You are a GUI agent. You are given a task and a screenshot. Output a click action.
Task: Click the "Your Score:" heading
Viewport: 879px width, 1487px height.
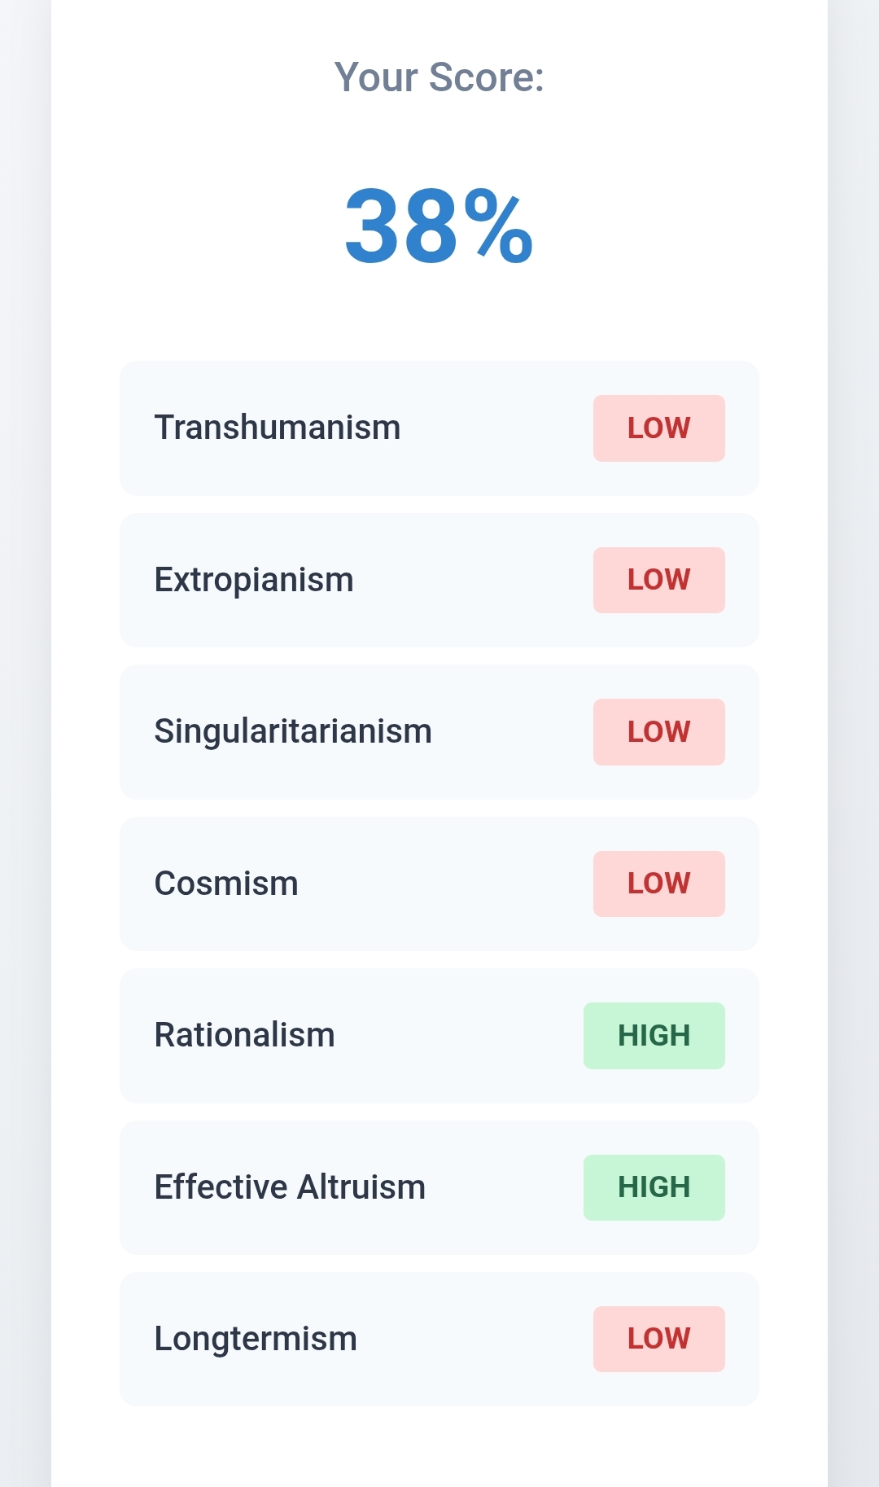(x=439, y=77)
